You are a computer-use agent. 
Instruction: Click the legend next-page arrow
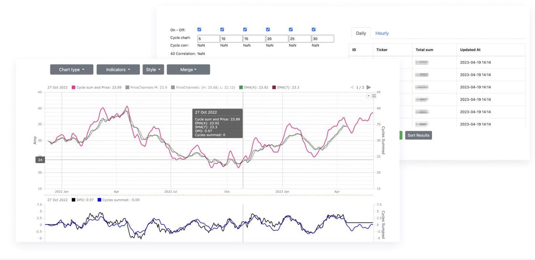[369, 87]
